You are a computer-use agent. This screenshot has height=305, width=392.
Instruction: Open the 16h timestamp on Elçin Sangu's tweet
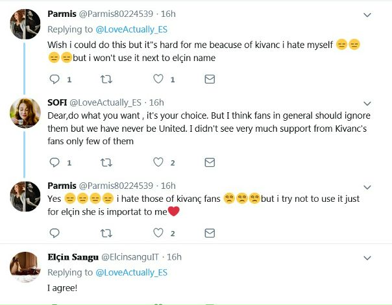pyautogui.click(x=174, y=257)
